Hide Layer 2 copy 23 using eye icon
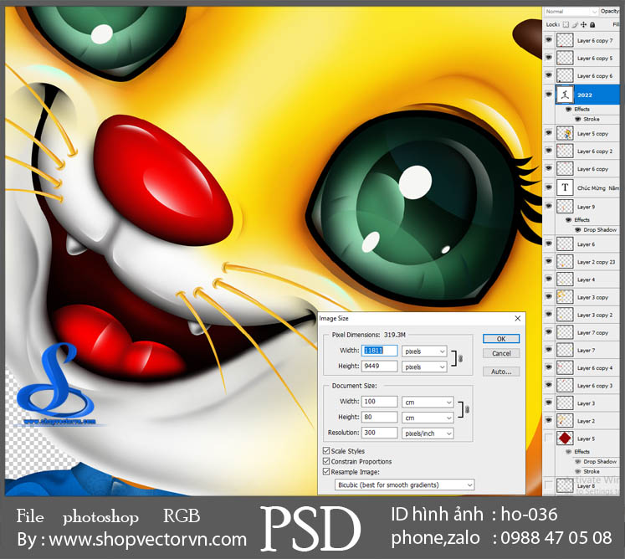 (549, 261)
